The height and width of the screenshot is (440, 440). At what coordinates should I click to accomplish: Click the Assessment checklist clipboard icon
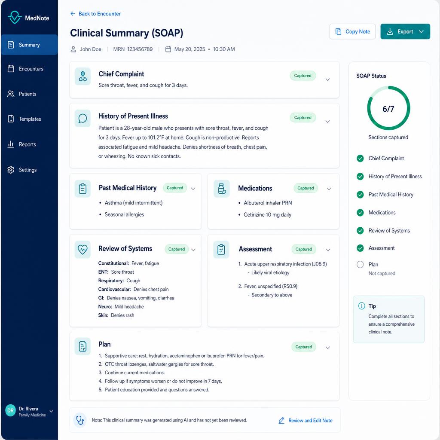point(221,250)
